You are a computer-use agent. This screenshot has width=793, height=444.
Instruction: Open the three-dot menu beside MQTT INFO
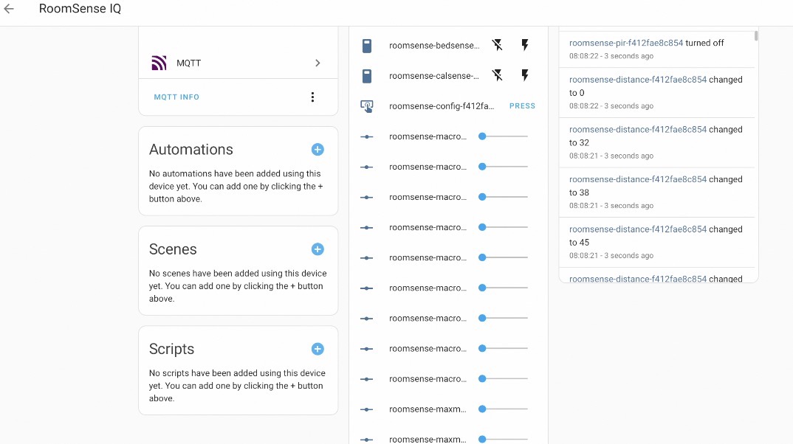coord(312,97)
